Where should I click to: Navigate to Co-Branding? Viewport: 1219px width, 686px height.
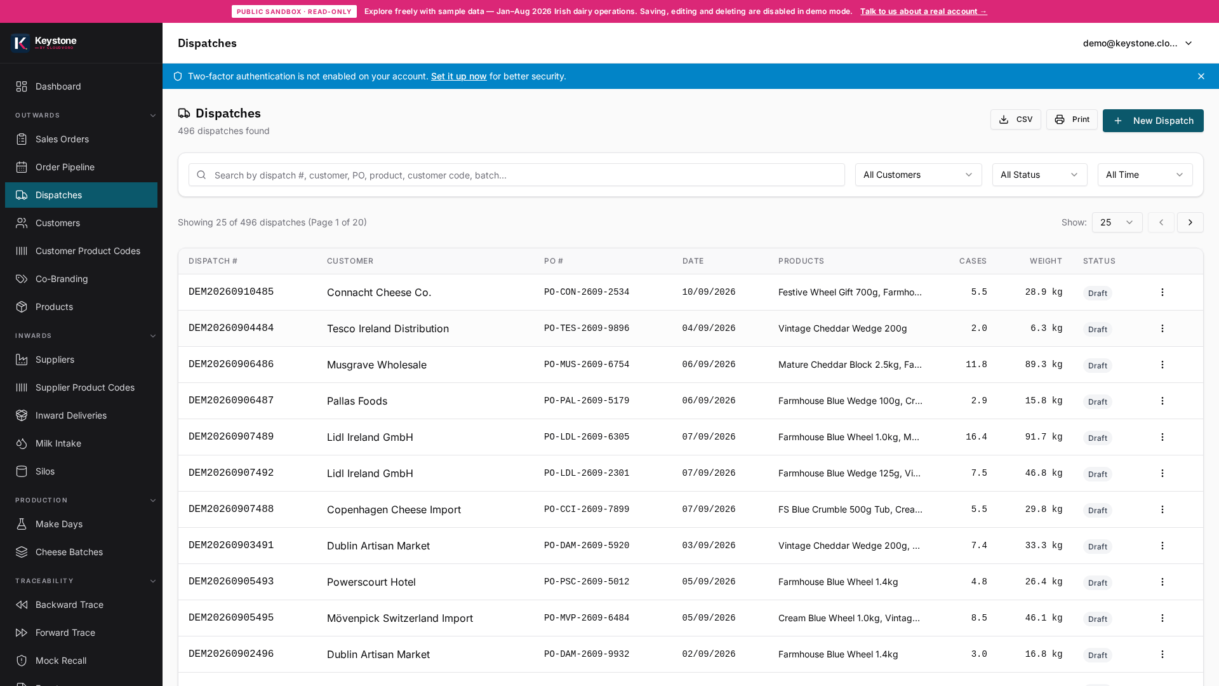(x=81, y=279)
